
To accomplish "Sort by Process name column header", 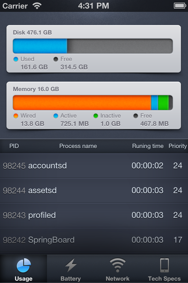I will (78, 146).
